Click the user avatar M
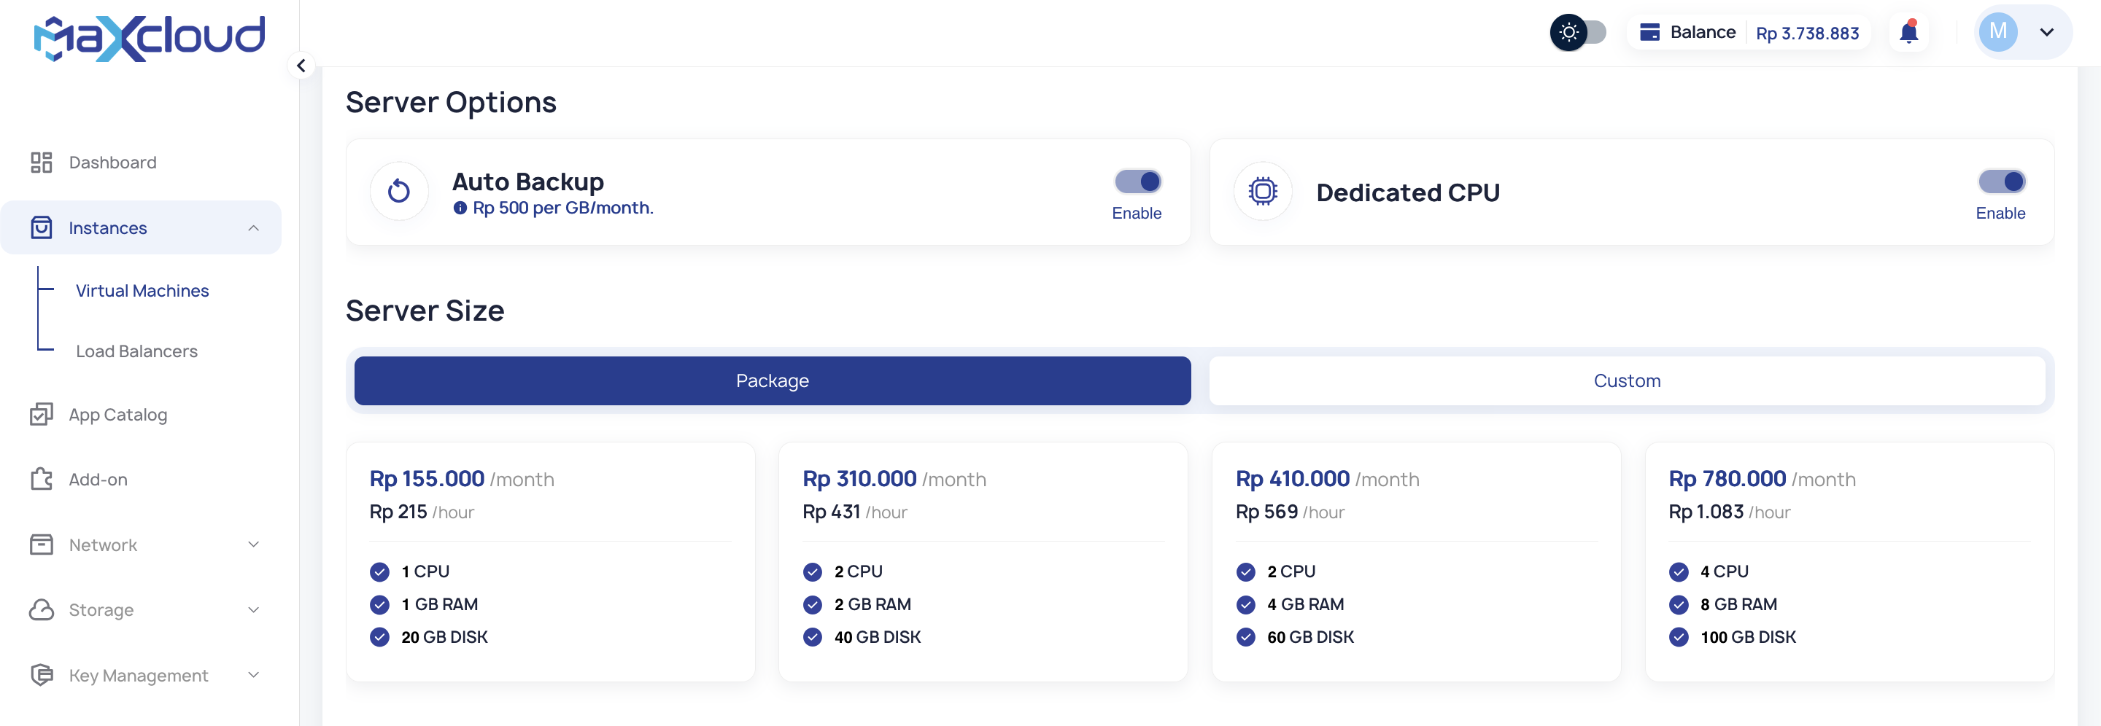The width and height of the screenshot is (2101, 726). tap(1997, 32)
